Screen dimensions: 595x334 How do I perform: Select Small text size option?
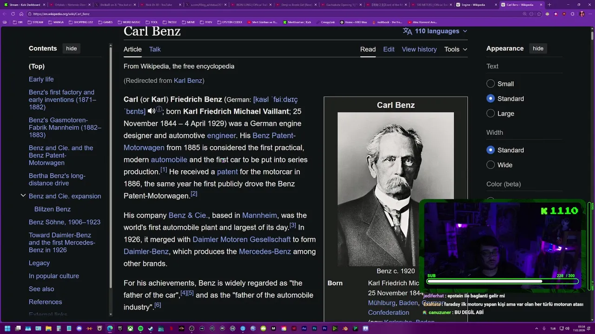pyautogui.click(x=490, y=84)
